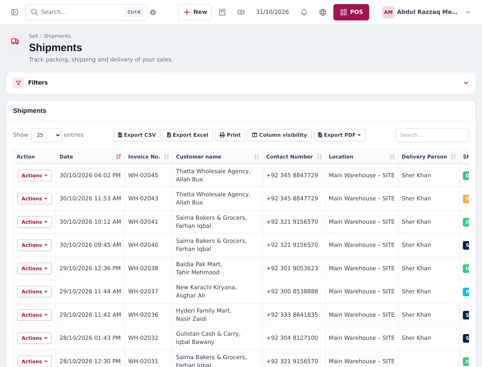Open Actions dropdown for WH-02038
This screenshot has height=367, width=482.
click(34, 269)
